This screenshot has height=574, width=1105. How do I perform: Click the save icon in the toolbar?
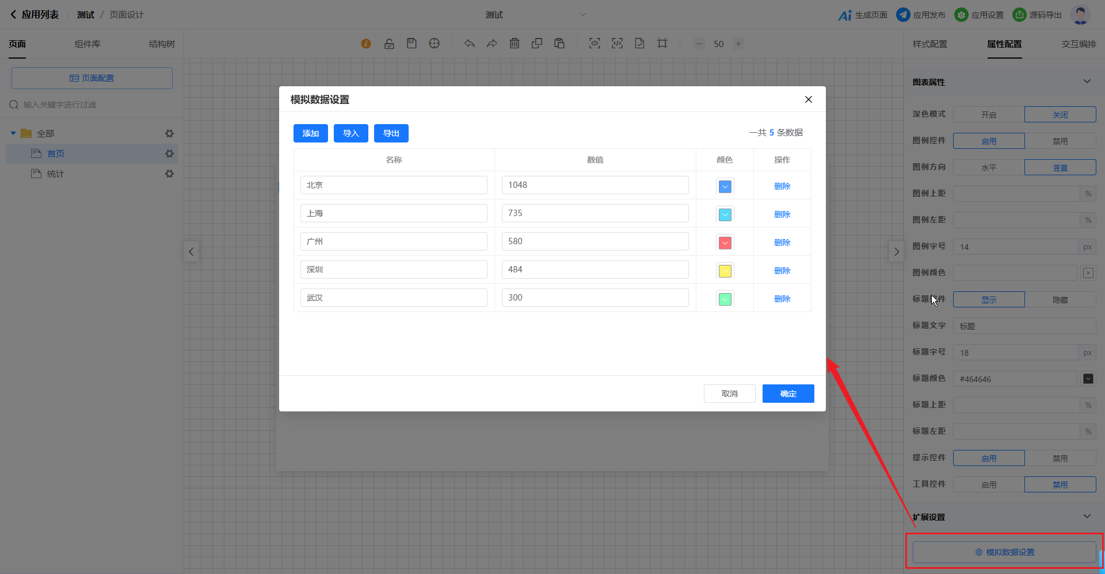pos(411,44)
